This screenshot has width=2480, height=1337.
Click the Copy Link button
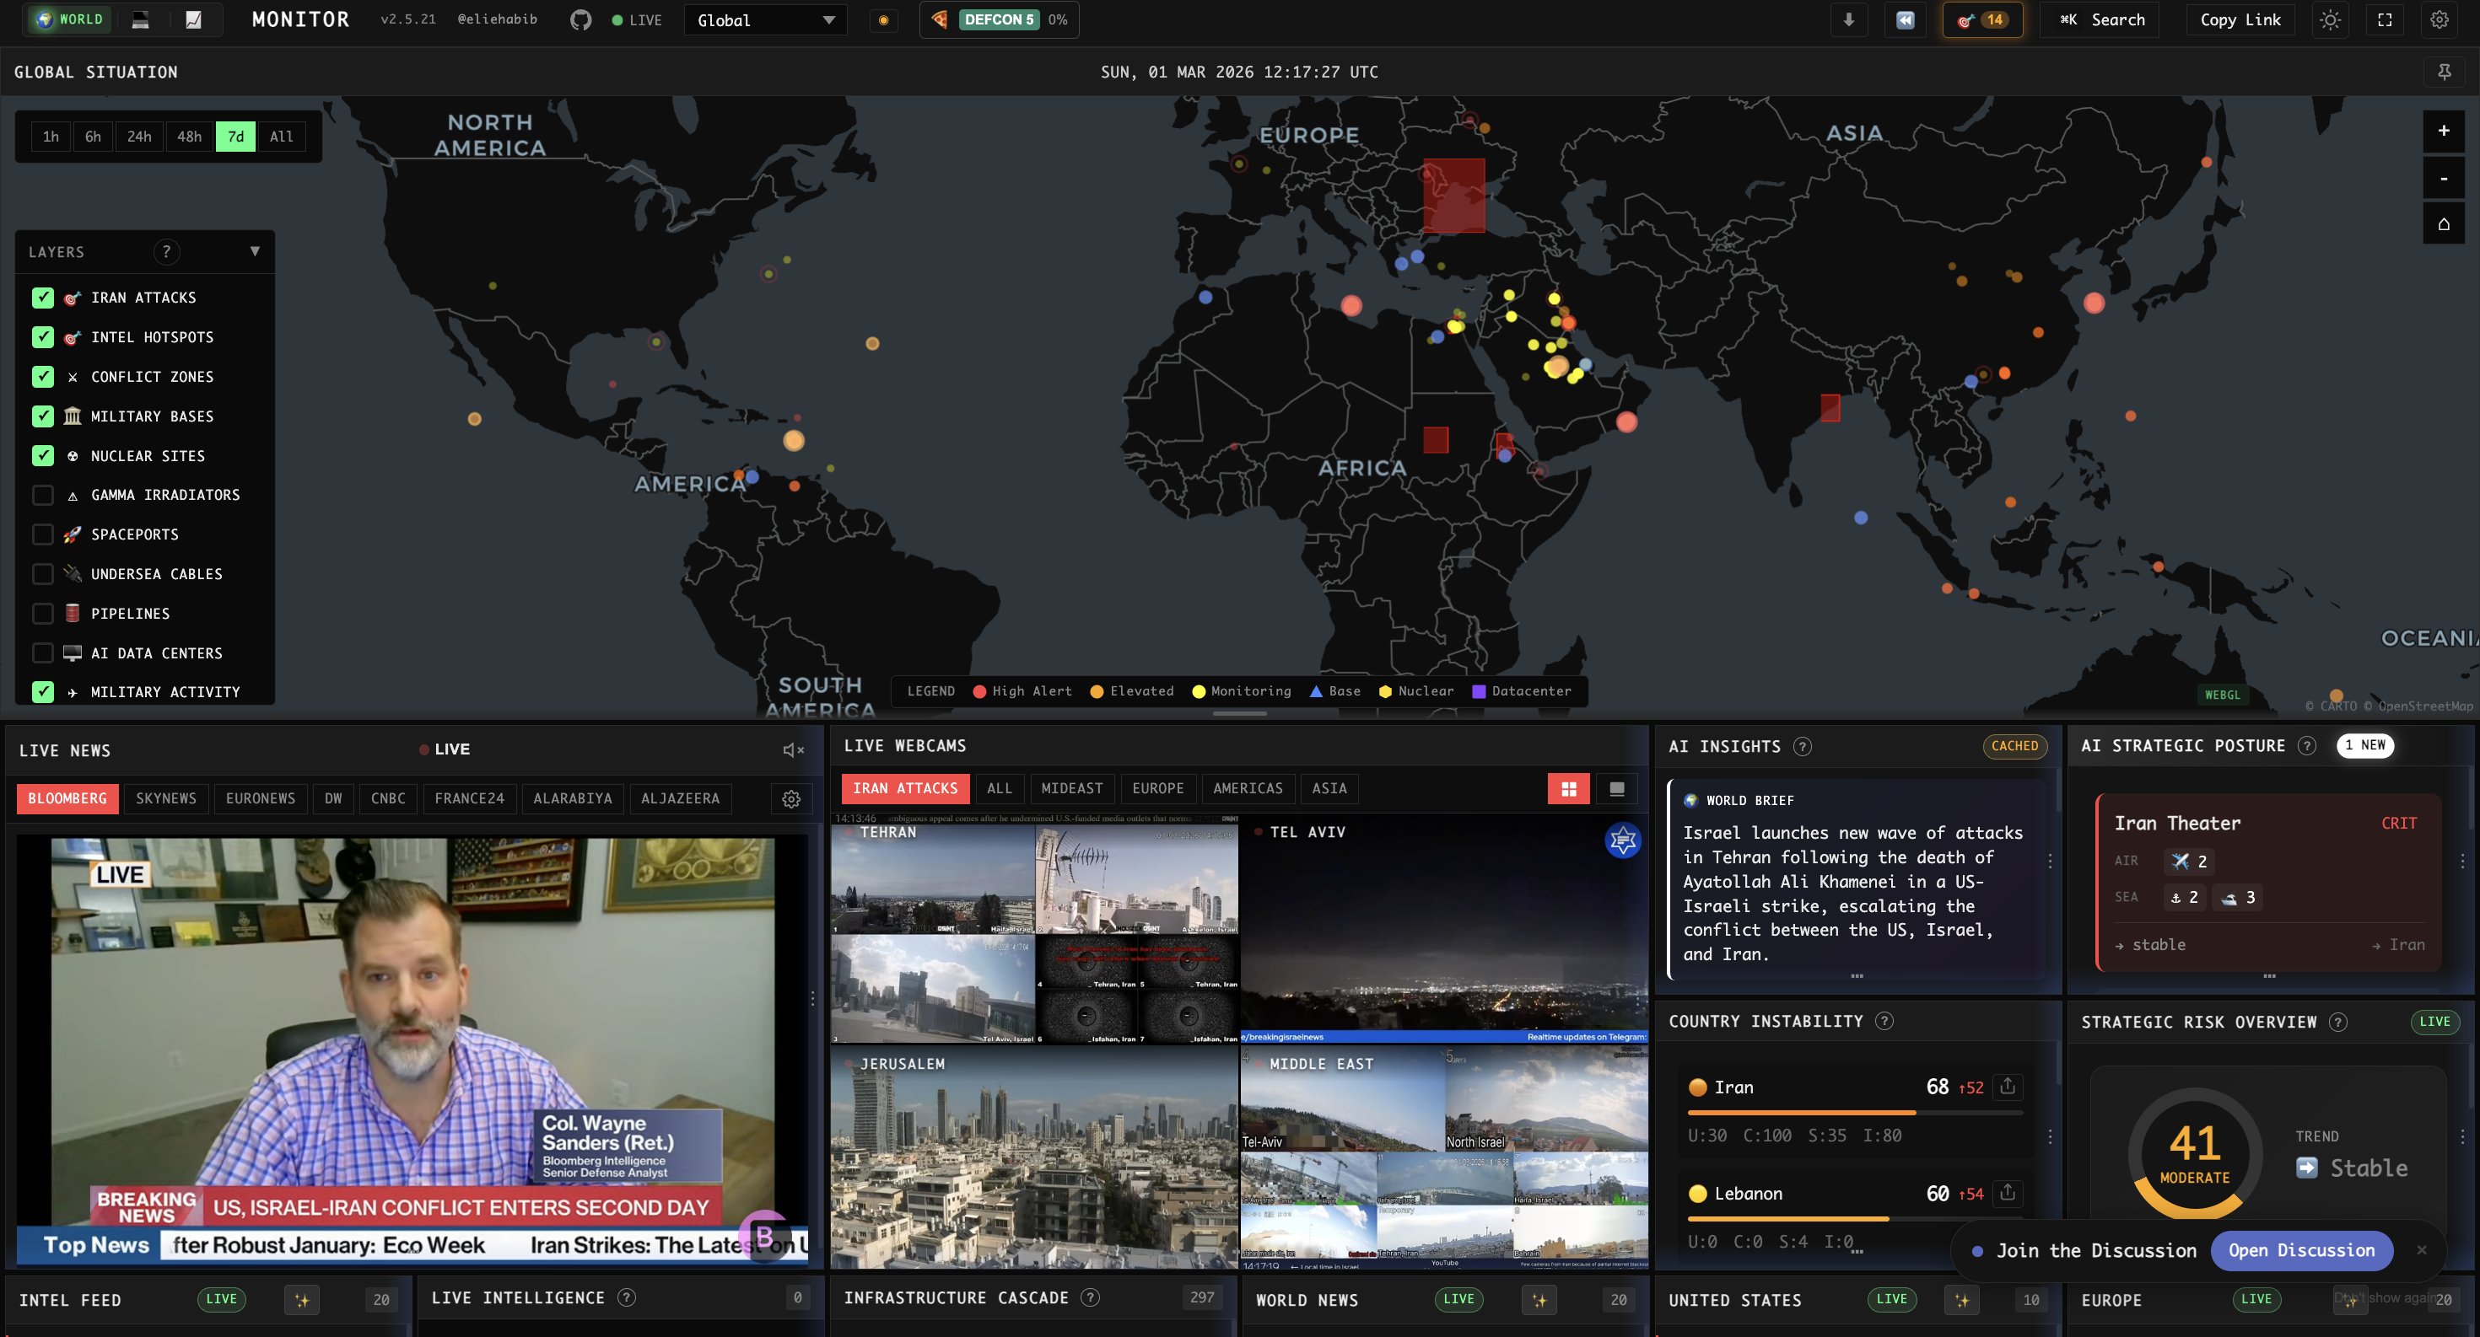click(x=2240, y=20)
